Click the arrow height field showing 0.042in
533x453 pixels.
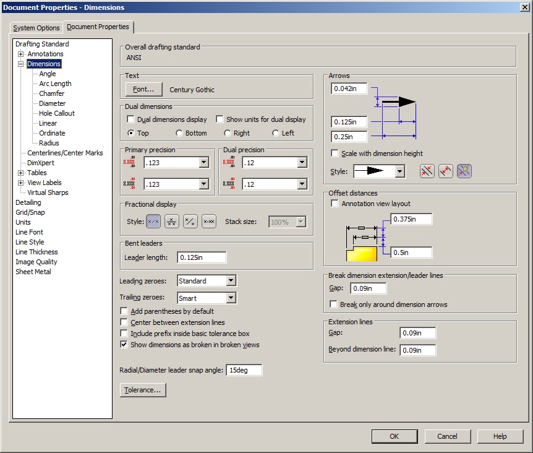coord(349,88)
